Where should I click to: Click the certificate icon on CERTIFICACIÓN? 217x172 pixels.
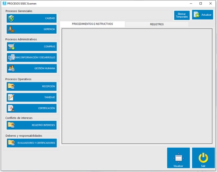pyautogui.click(x=11, y=108)
